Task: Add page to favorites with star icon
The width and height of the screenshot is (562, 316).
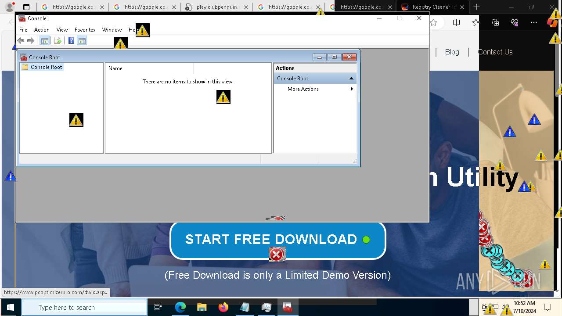Action: (x=433, y=23)
